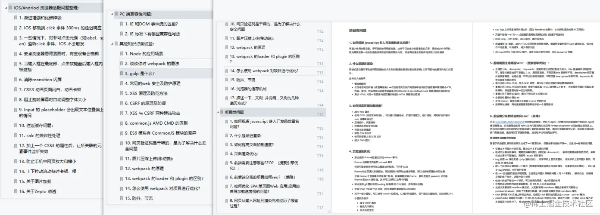
Task: Open bookmark 16. 关于Zepto 点透
Action: (x=37, y=191)
